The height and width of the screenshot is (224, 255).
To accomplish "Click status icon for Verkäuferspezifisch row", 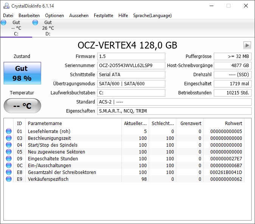I will pyautogui.click(x=9, y=179).
